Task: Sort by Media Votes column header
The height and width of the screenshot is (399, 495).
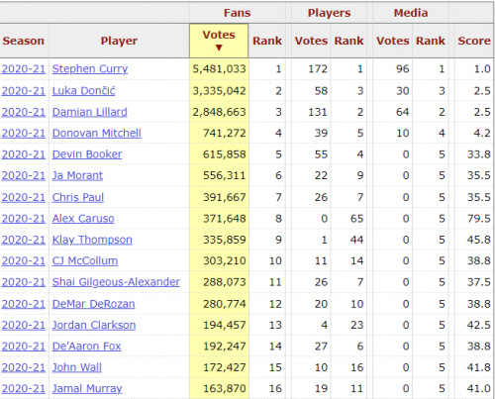Action: (x=393, y=41)
